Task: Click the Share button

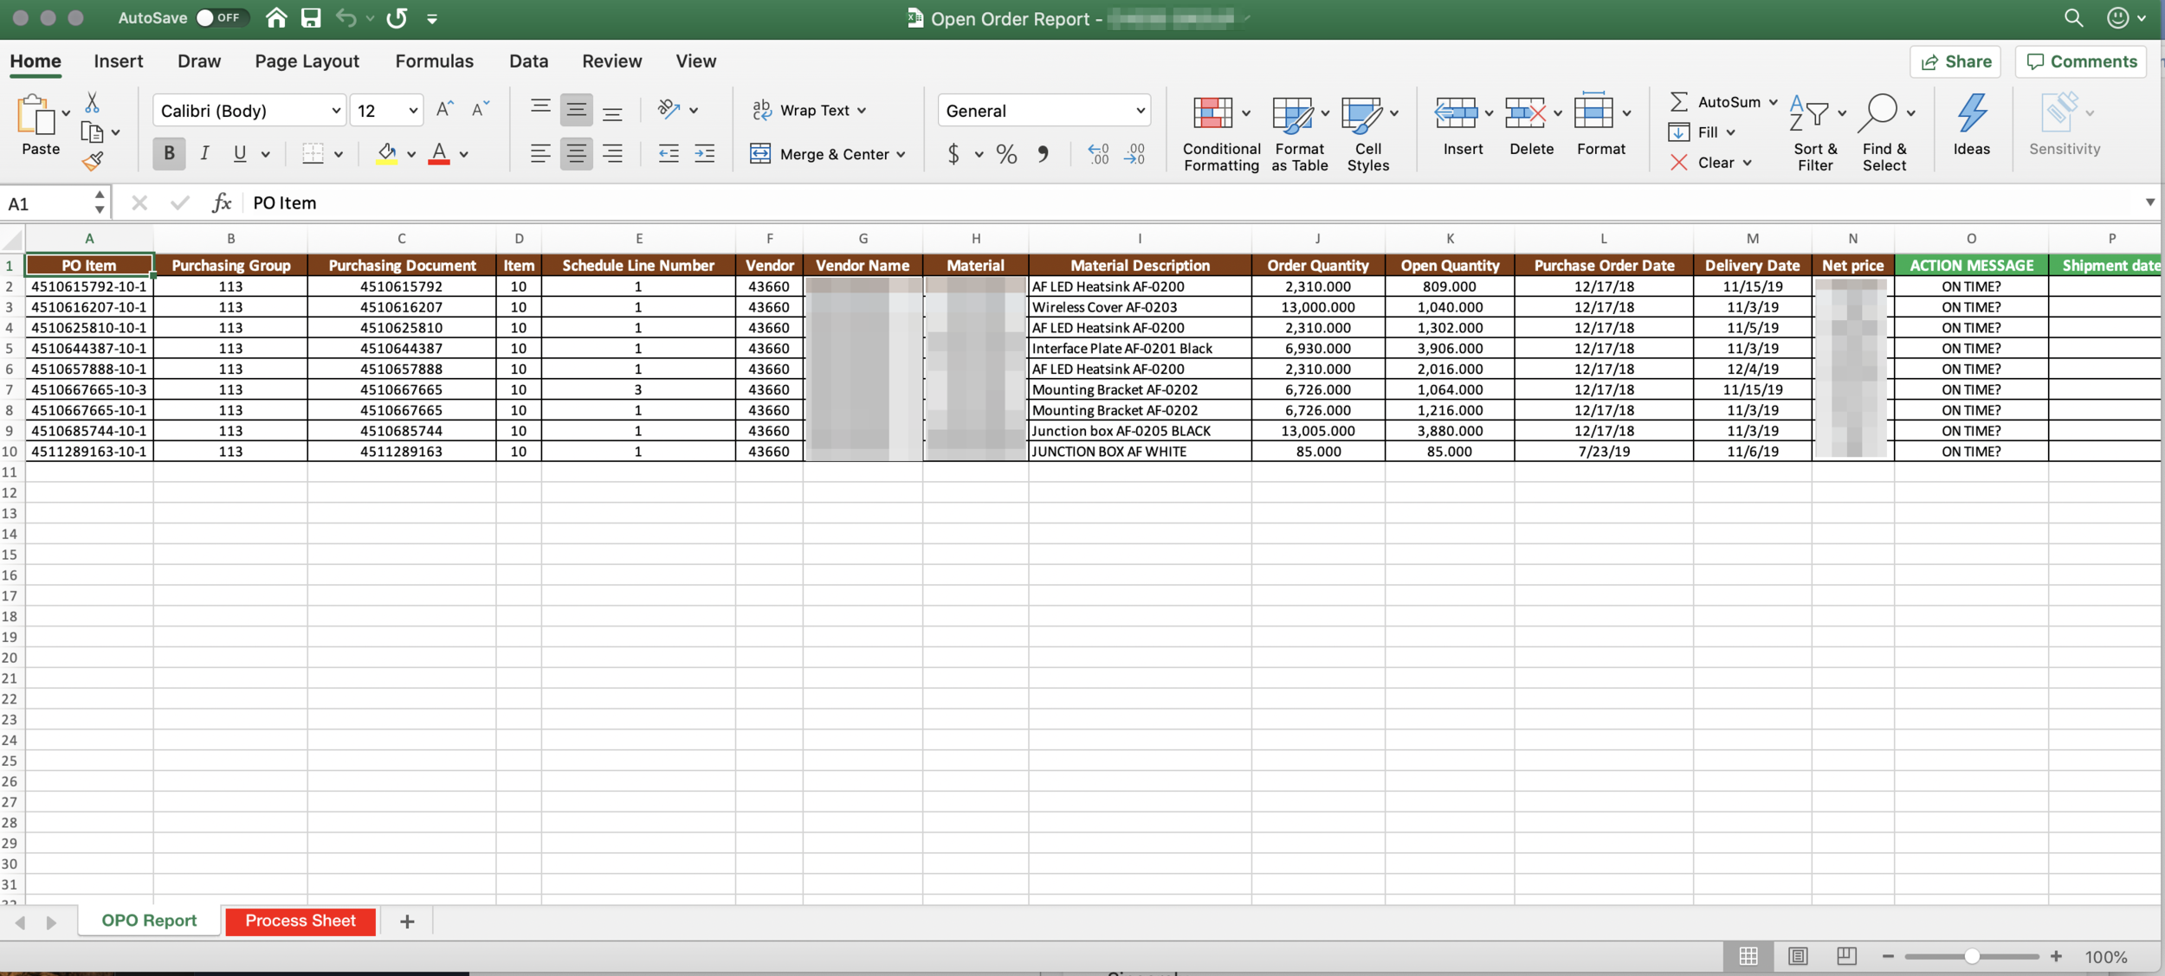Action: click(1955, 61)
